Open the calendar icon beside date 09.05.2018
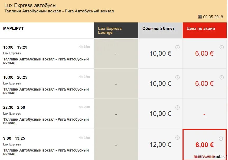 (200, 17)
